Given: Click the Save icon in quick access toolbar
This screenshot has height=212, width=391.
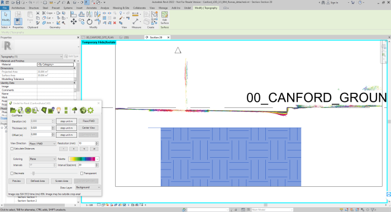Looking at the screenshot, I should click(x=18, y=2).
